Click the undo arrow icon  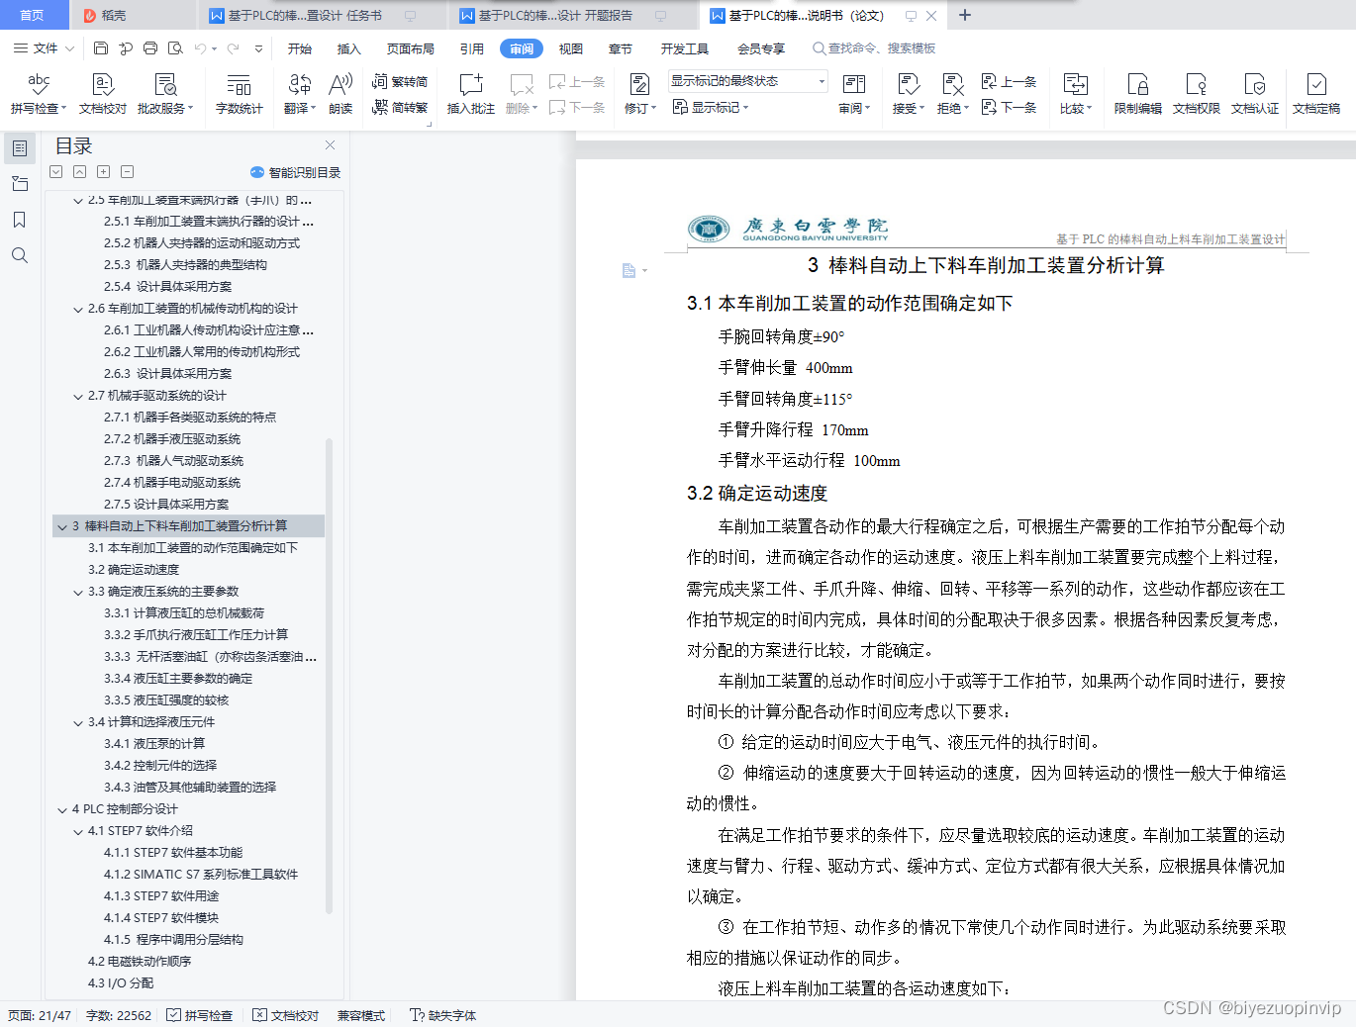pyautogui.click(x=201, y=47)
